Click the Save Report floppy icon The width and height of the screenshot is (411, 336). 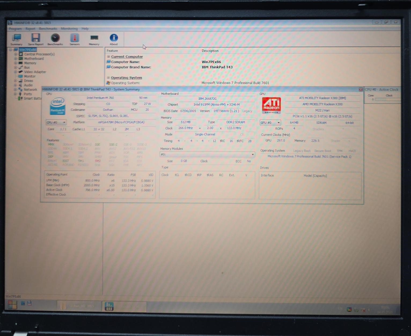pos(36,38)
